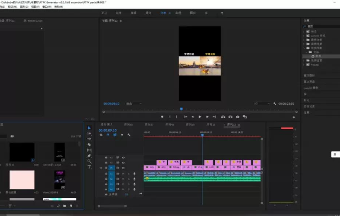Select the Track Select Forward tool
Screen dimensions: 340x216
pos(89,133)
